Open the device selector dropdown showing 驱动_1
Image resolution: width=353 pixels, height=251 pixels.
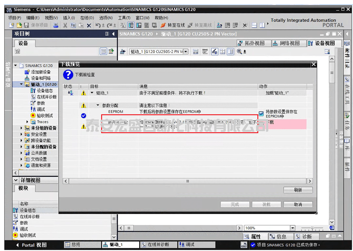[x=185, y=51]
